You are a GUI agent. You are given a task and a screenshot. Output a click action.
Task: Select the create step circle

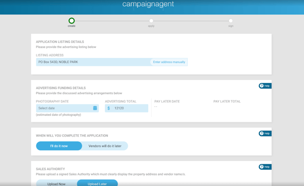coord(72,21)
